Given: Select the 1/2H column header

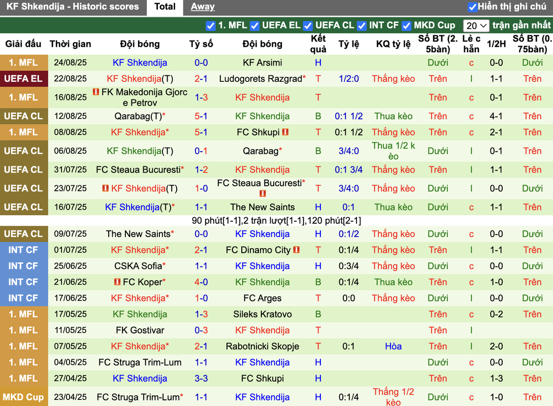Looking at the screenshot, I should (x=496, y=44).
